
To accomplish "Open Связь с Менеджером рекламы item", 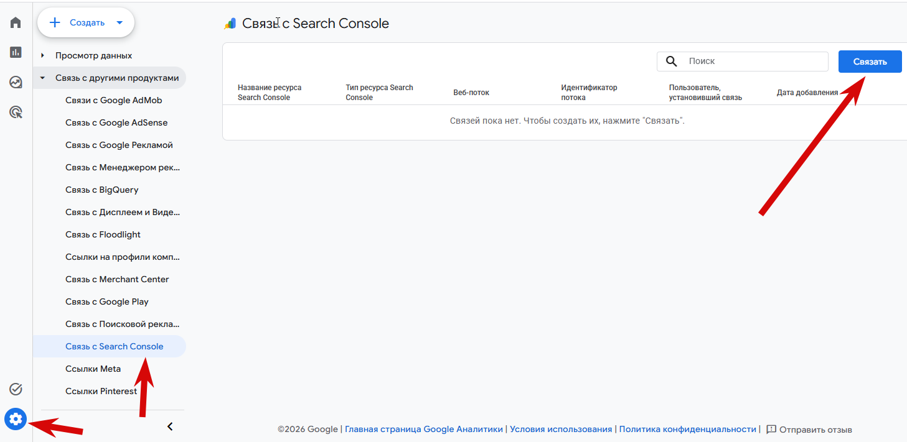I will 123,167.
